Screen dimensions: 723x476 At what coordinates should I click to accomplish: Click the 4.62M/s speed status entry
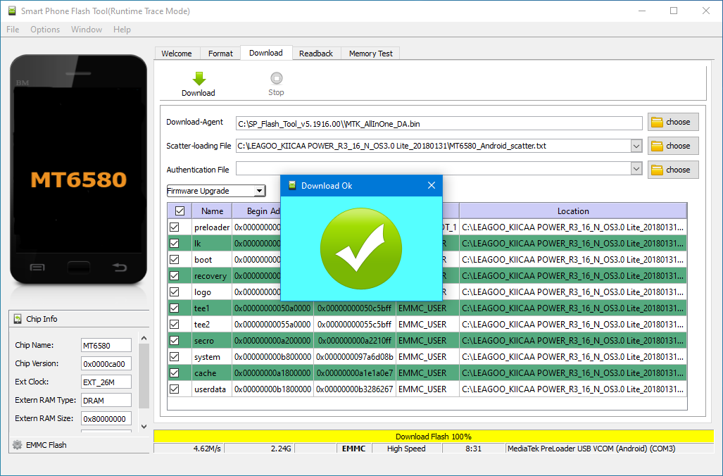click(x=189, y=449)
